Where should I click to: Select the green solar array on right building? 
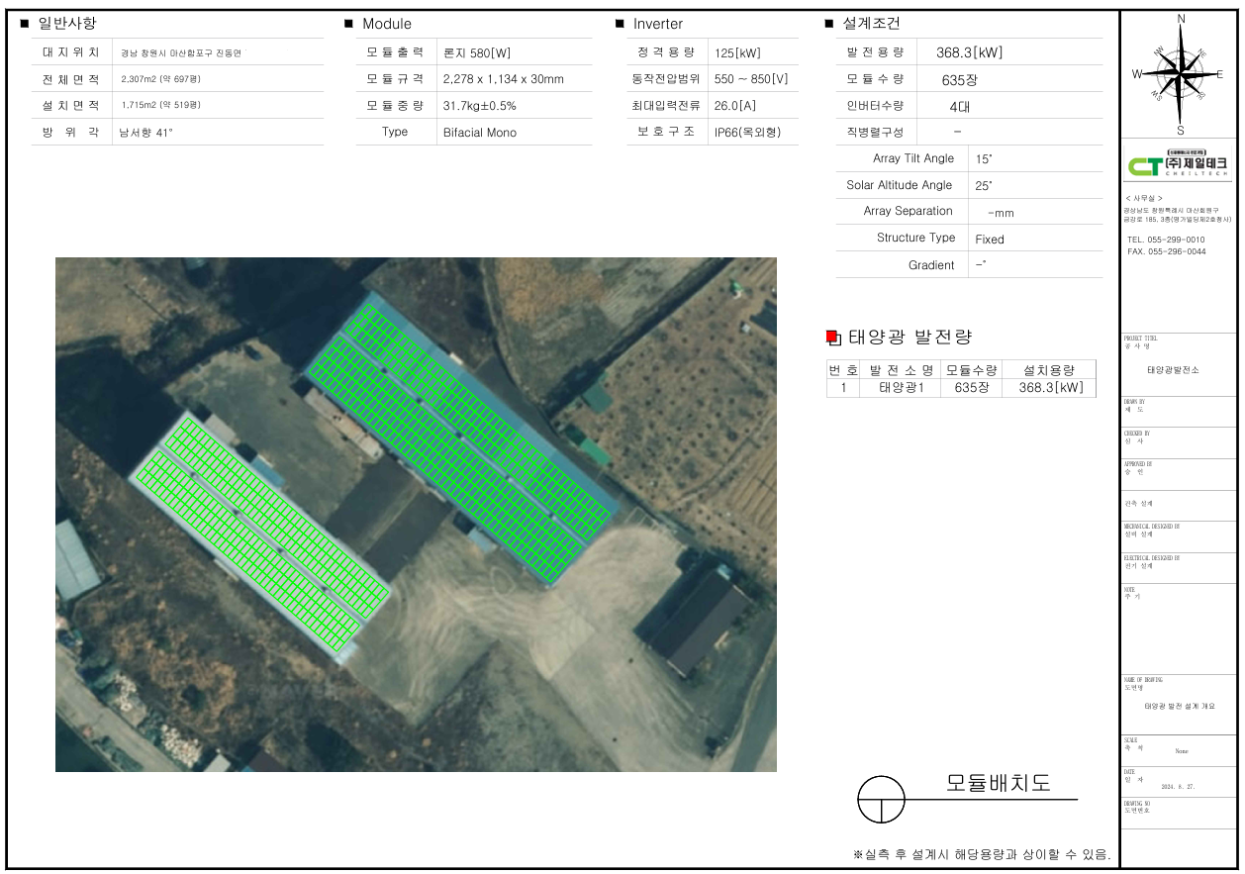click(458, 438)
